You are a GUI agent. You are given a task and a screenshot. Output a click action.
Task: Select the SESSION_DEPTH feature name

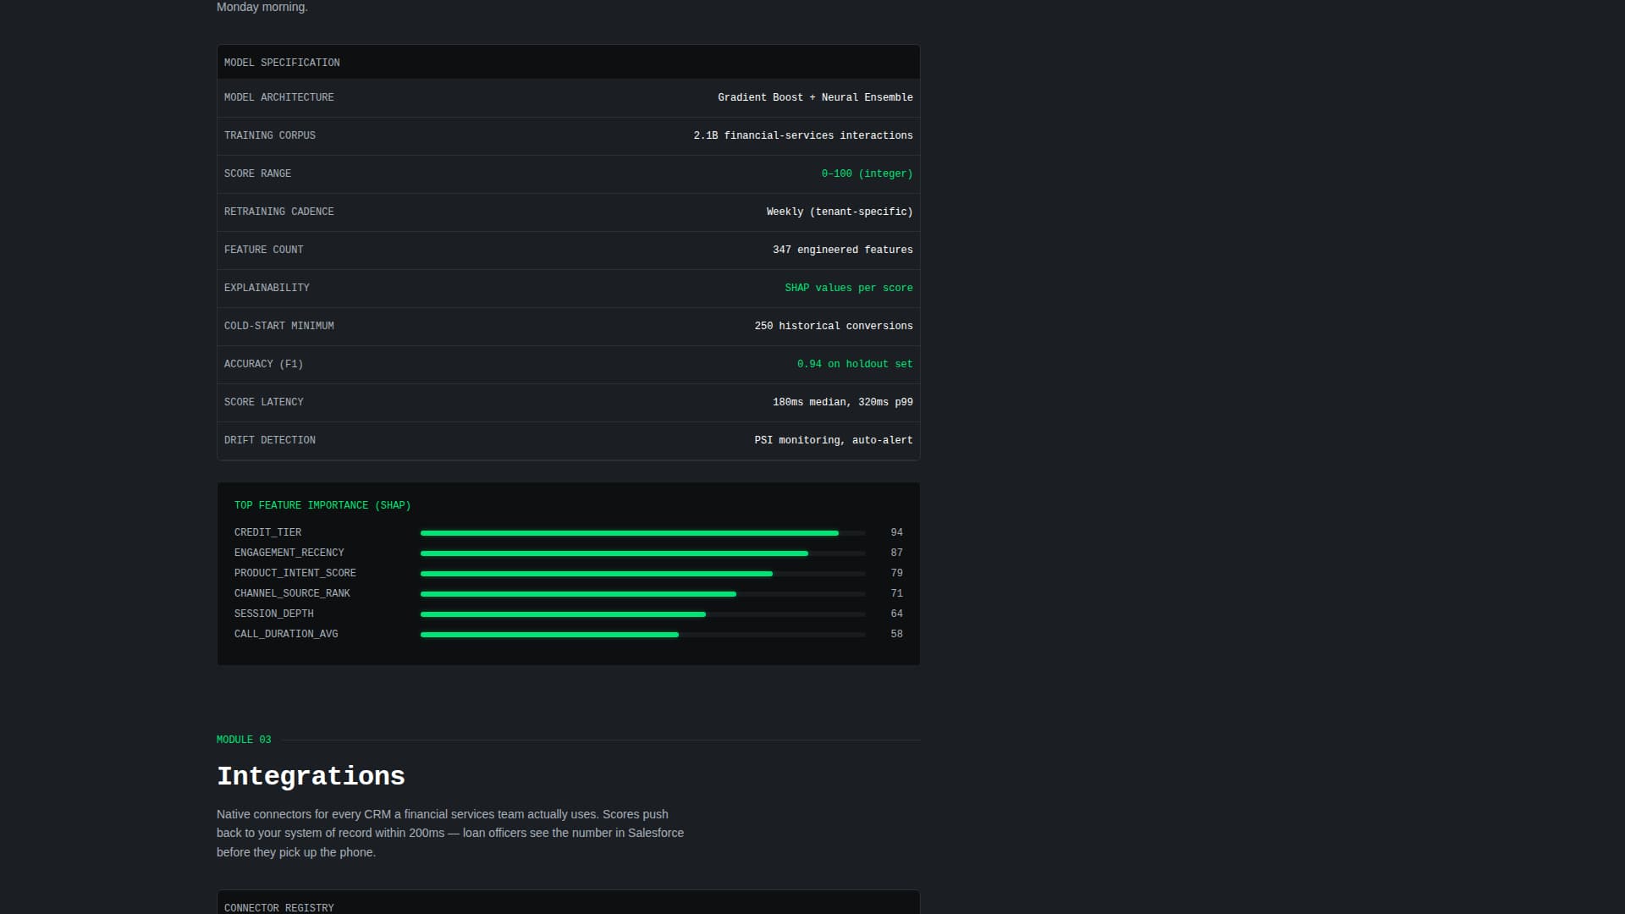273,614
